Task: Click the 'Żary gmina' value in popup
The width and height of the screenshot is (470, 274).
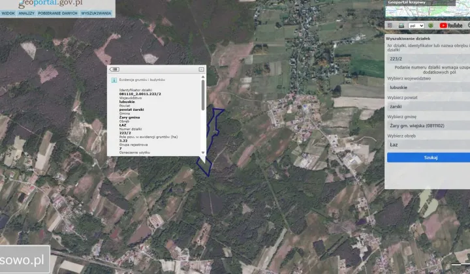Action: [x=129, y=117]
